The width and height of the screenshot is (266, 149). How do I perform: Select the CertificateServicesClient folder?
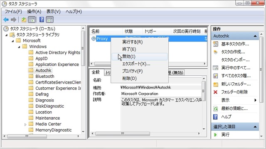point(58,82)
